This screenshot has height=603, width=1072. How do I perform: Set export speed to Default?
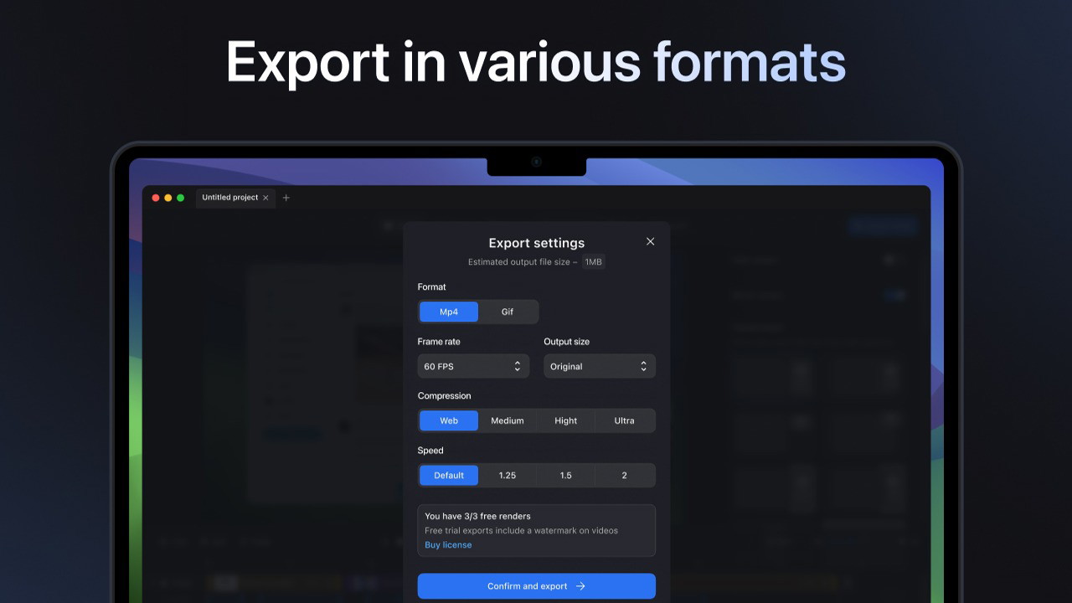coord(449,475)
